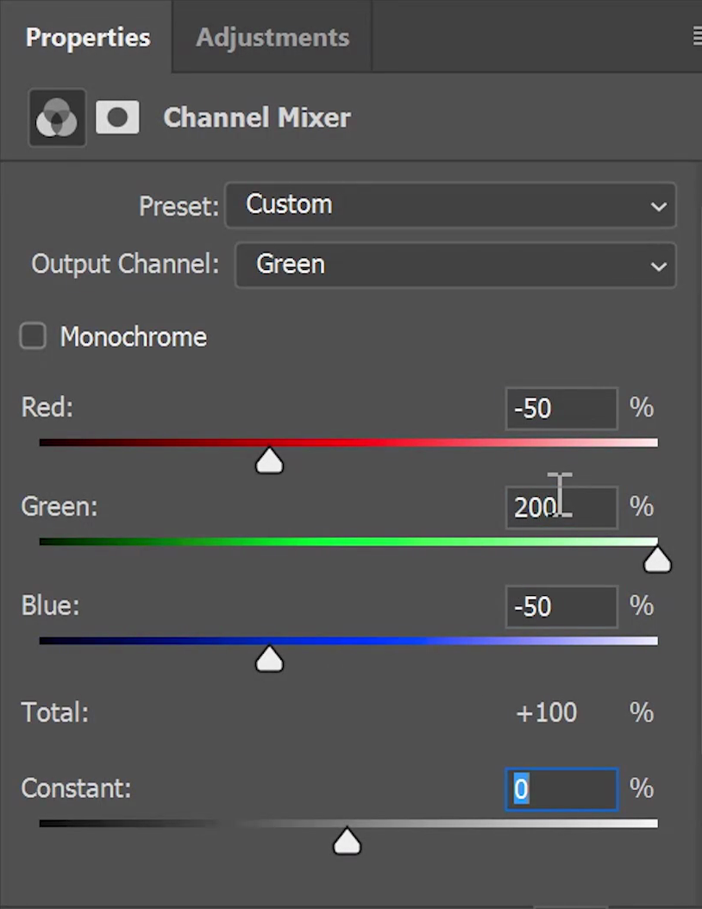Click the Preset dropdown chevron arrow
The height and width of the screenshot is (909, 702).
pyautogui.click(x=658, y=206)
